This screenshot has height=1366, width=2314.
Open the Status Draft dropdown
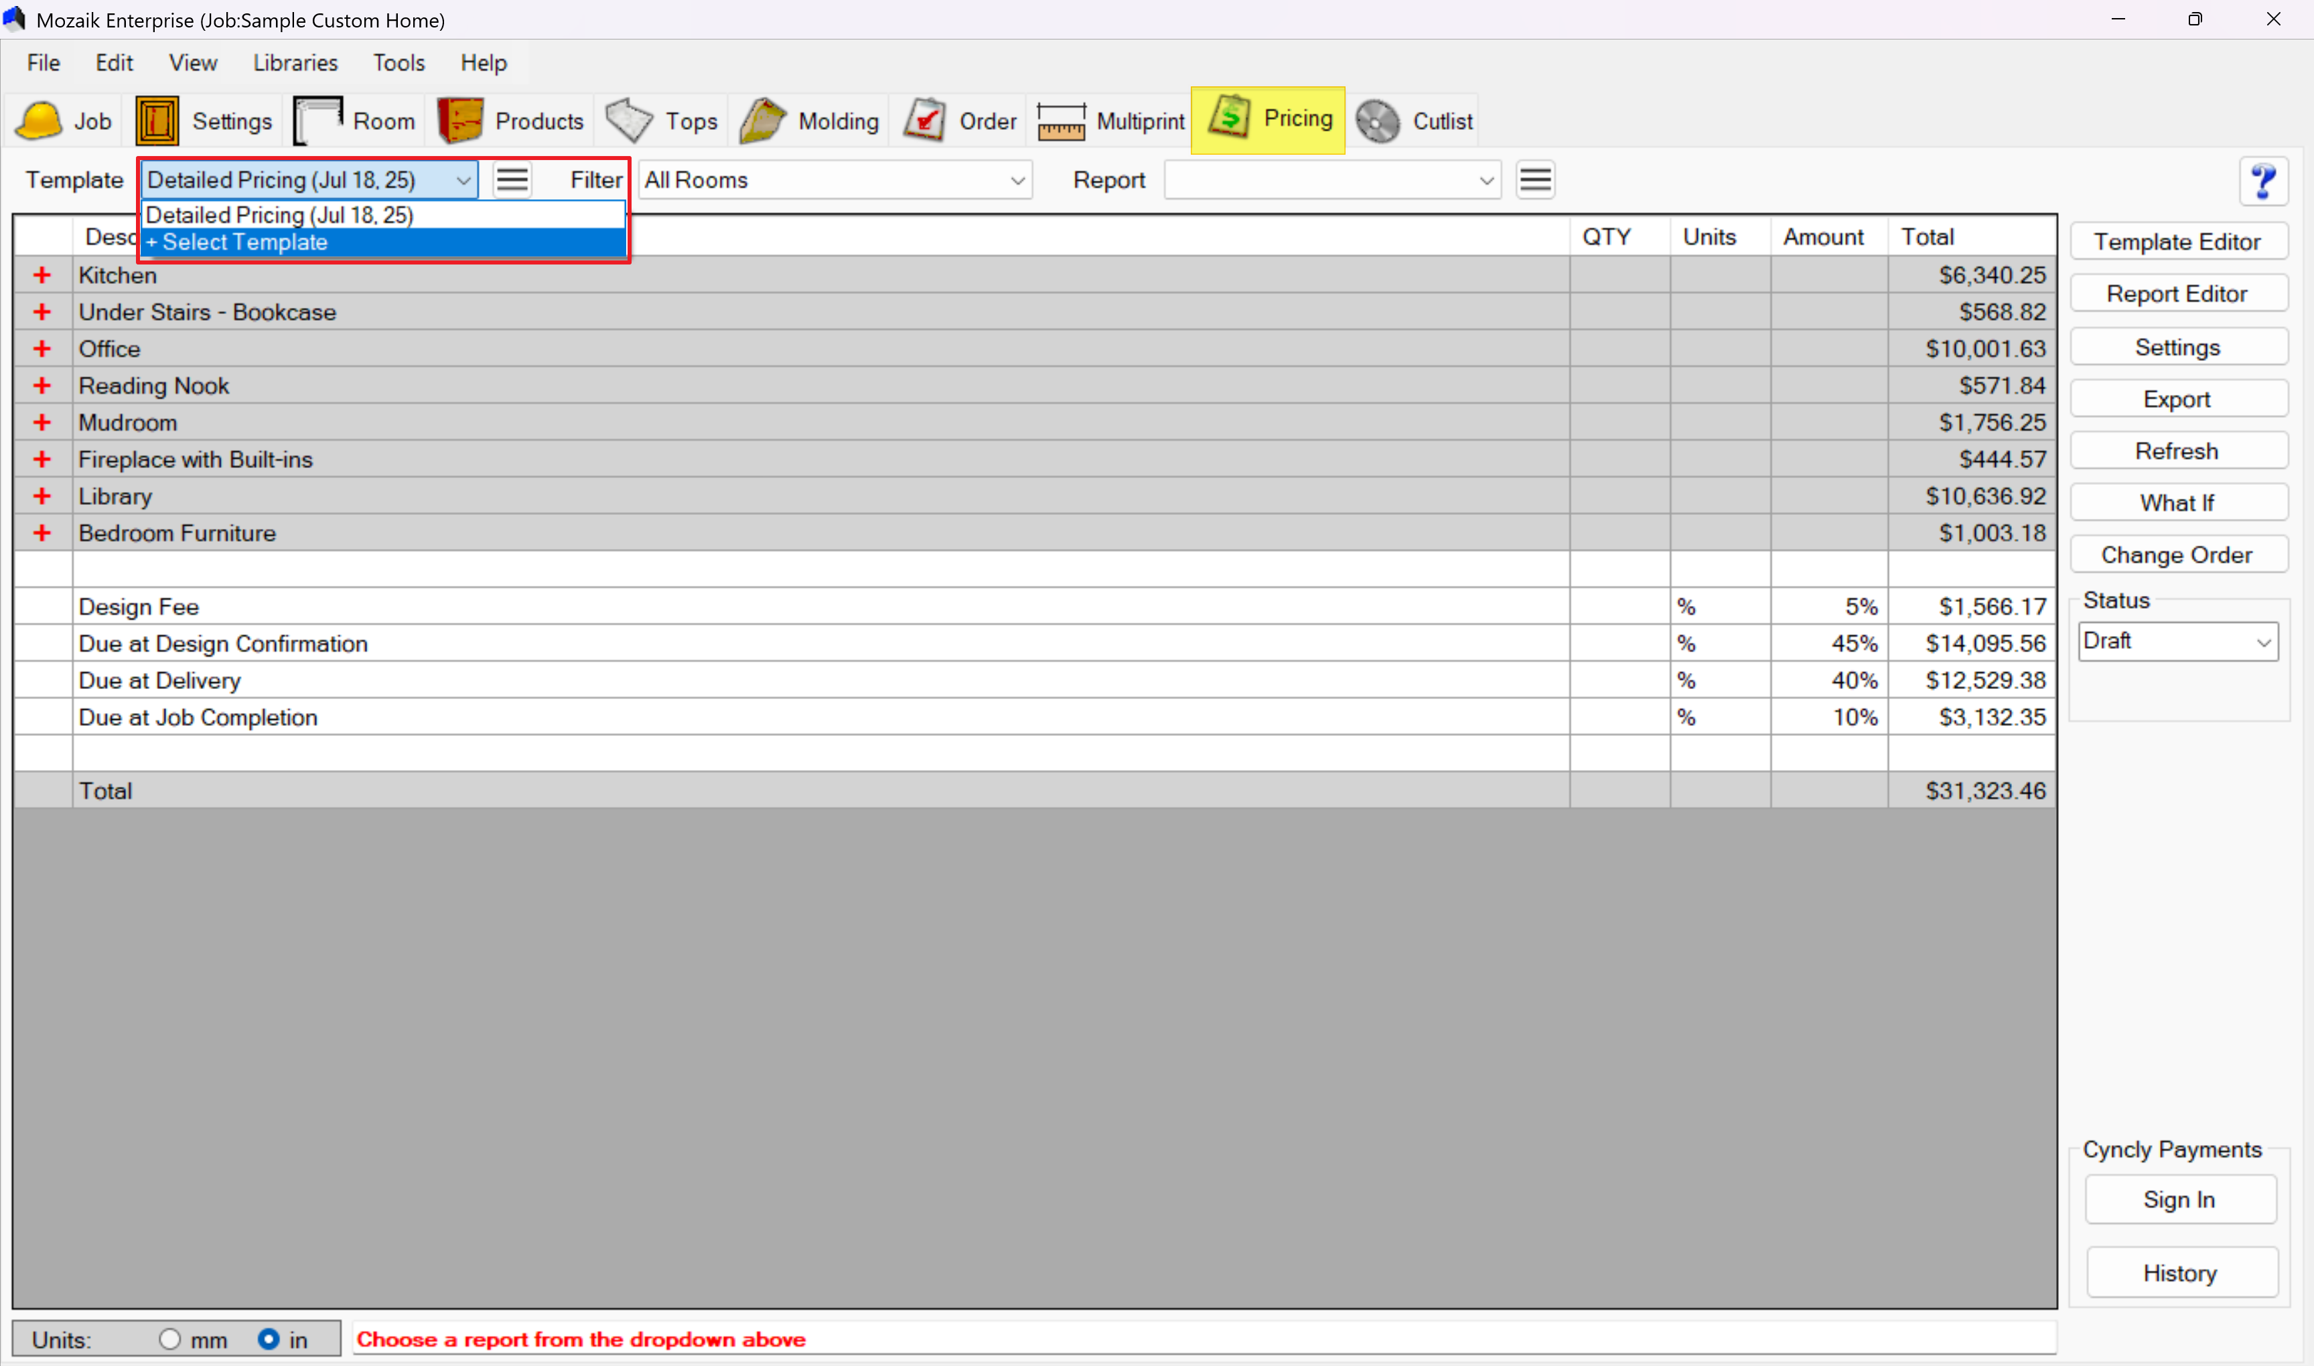[x=2178, y=641]
